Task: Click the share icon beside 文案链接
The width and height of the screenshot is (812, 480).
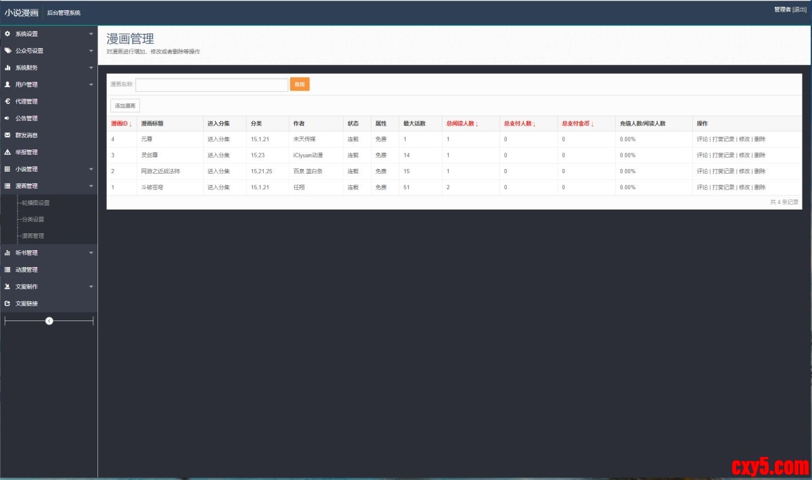Action: (7, 304)
